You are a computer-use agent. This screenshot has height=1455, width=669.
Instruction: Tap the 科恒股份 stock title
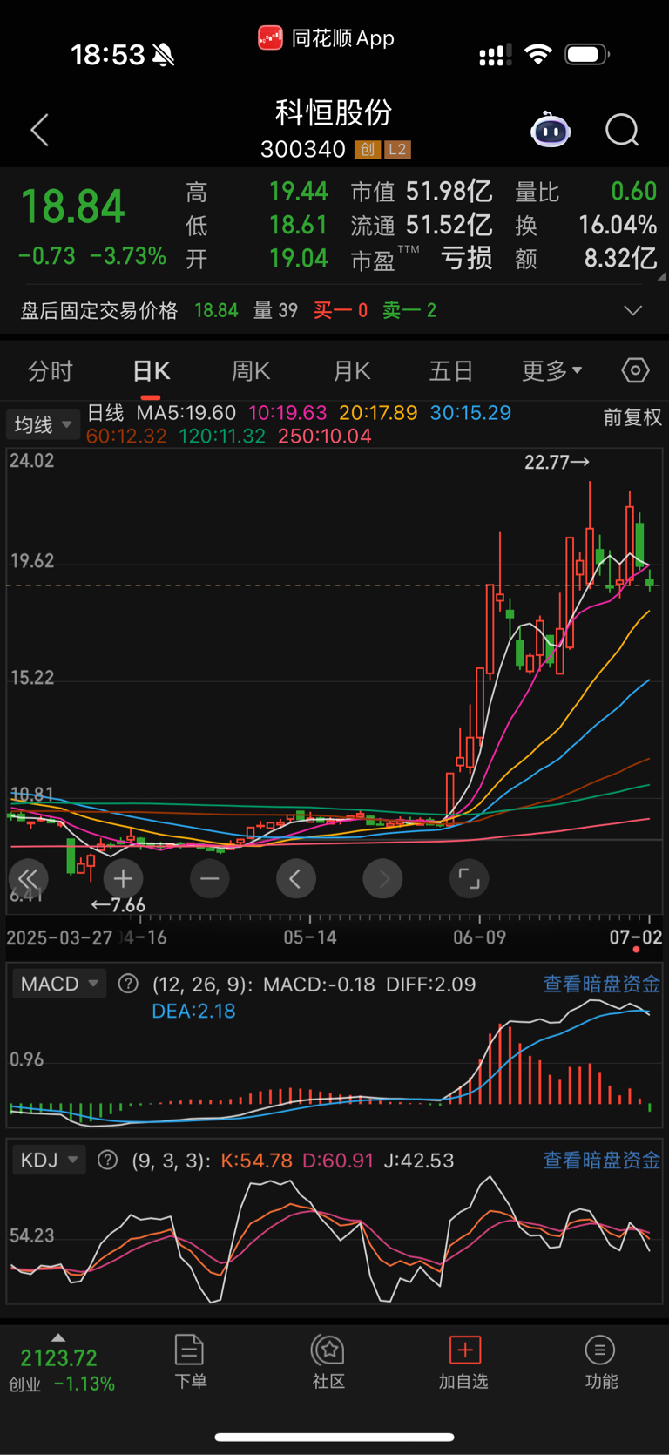334,112
